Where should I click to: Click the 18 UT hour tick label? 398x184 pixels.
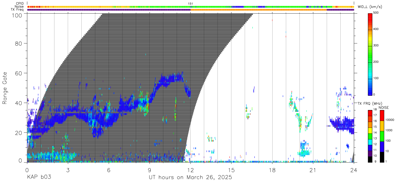click(272, 170)
